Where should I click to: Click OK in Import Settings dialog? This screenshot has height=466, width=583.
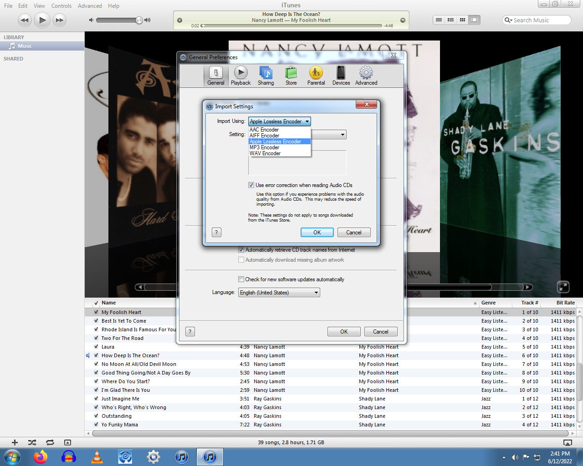pyautogui.click(x=317, y=233)
